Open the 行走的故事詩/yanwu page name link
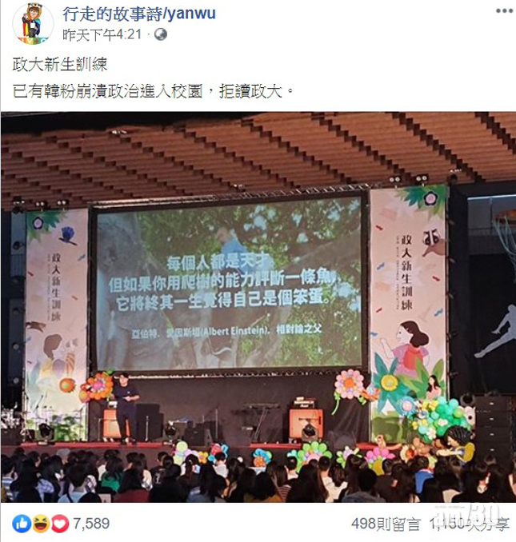The height and width of the screenshot is (542, 516). click(x=139, y=14)
